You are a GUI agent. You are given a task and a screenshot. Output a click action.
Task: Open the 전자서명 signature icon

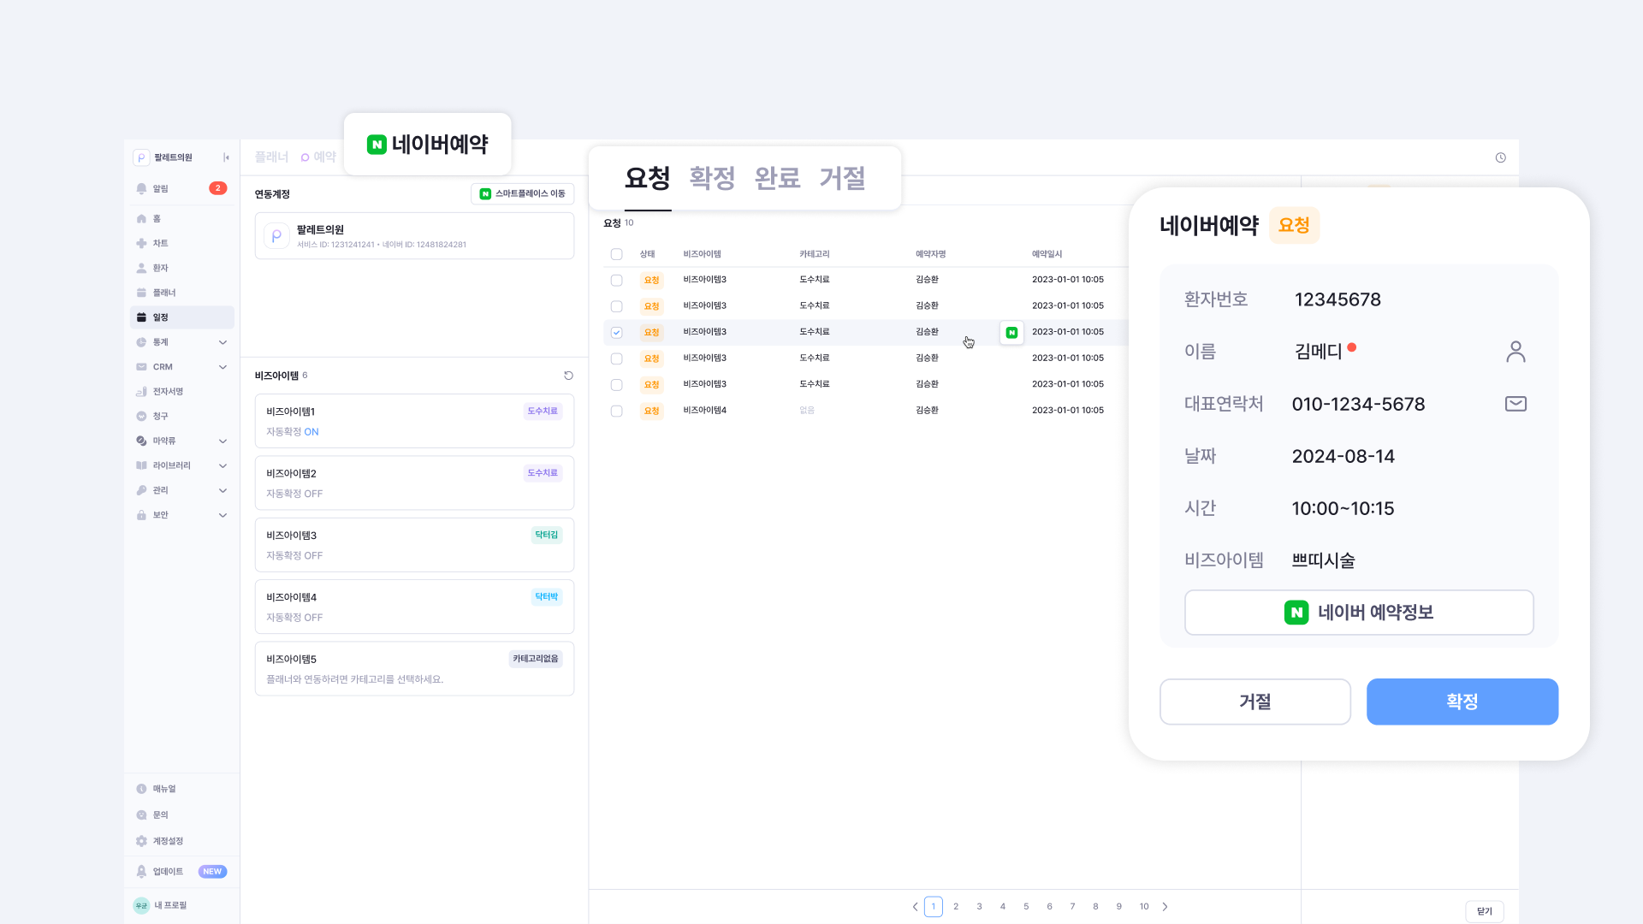[141, 392]
